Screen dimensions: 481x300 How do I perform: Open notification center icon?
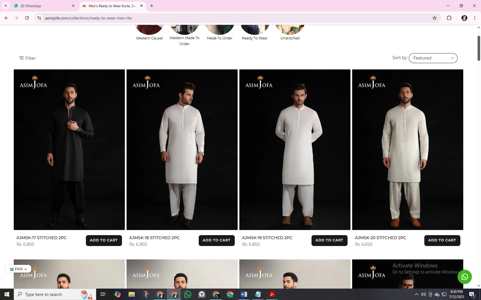pos(472,294)
